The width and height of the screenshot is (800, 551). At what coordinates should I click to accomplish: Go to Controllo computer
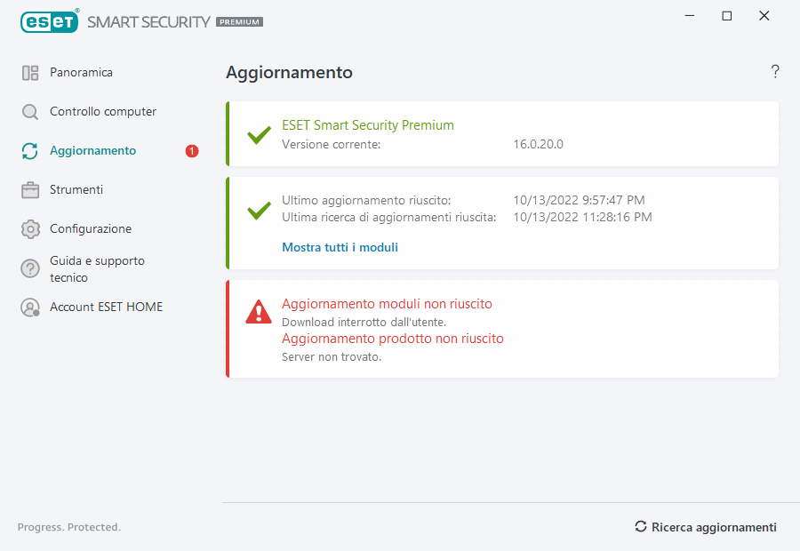click(x=103, y=112)
